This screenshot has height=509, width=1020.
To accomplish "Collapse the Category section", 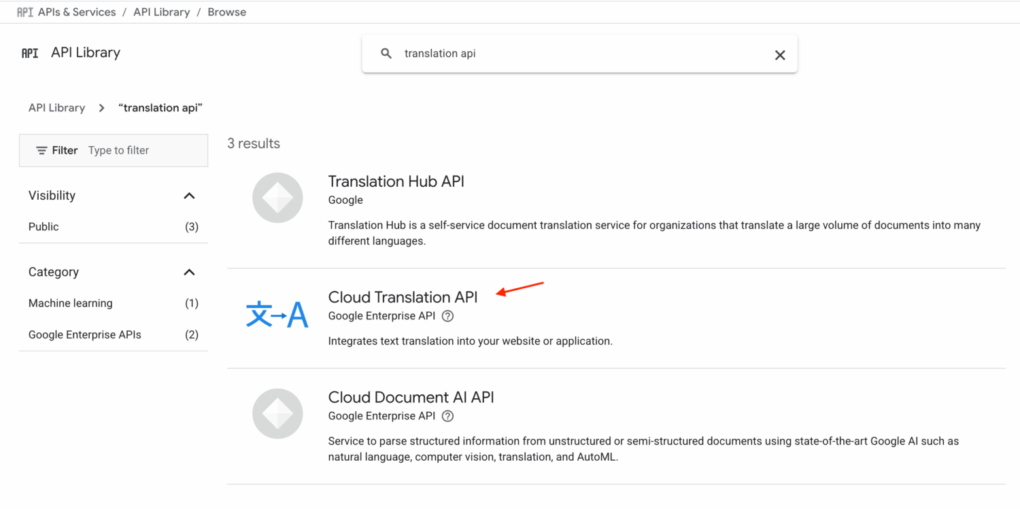I will pos(189,273).
